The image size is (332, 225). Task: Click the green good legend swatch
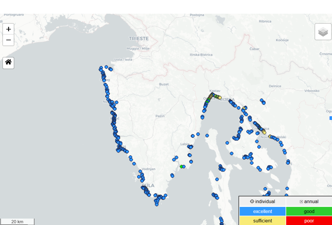tap(309, 211)
